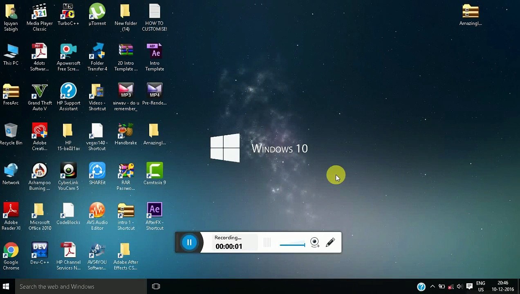
Task: Select the 4dots Software PDF shortcut
Action: click(x=40, y=58)
